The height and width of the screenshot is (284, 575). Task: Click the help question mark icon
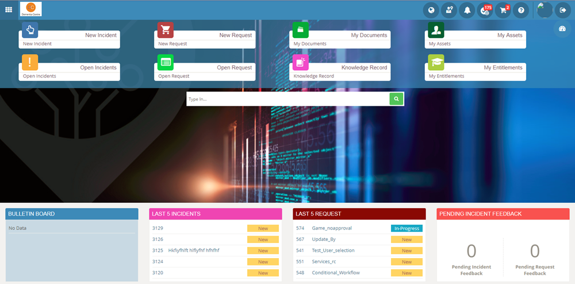[x=521, y=10]
